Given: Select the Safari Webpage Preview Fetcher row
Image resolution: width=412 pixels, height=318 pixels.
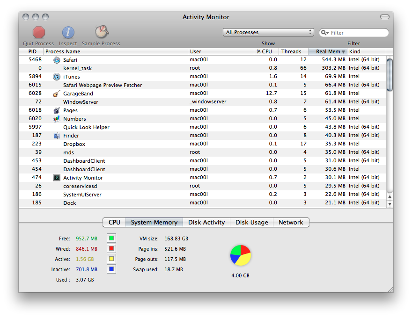Looking at the screenshot, I should tap(202, 85).
